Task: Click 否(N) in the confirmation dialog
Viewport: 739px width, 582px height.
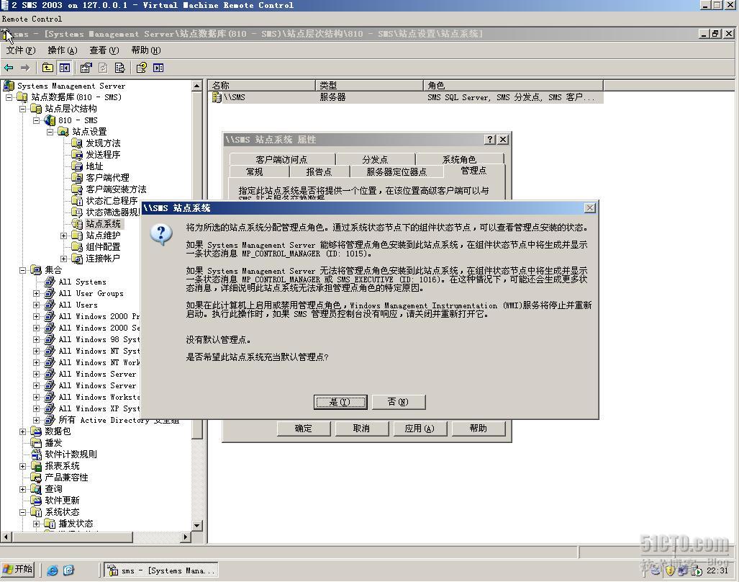Action: click(x=398, y=403)
